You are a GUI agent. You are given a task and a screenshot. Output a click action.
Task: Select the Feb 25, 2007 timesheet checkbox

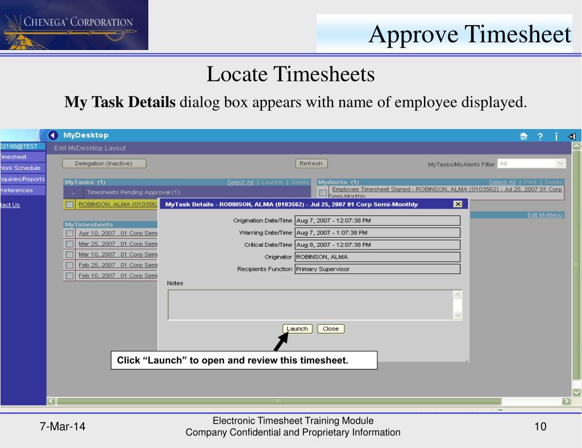69,265
